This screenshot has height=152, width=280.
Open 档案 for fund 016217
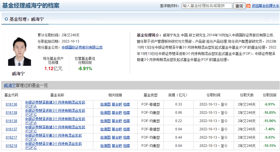127,137
